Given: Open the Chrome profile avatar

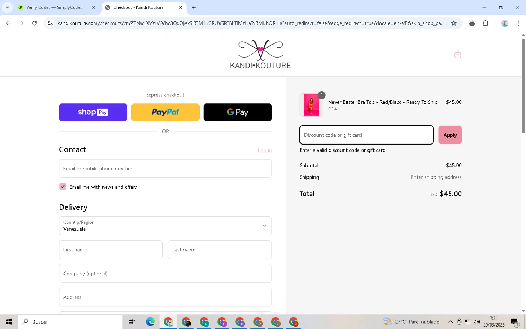Looking at the screenshot, I should [x=505, y=23].
